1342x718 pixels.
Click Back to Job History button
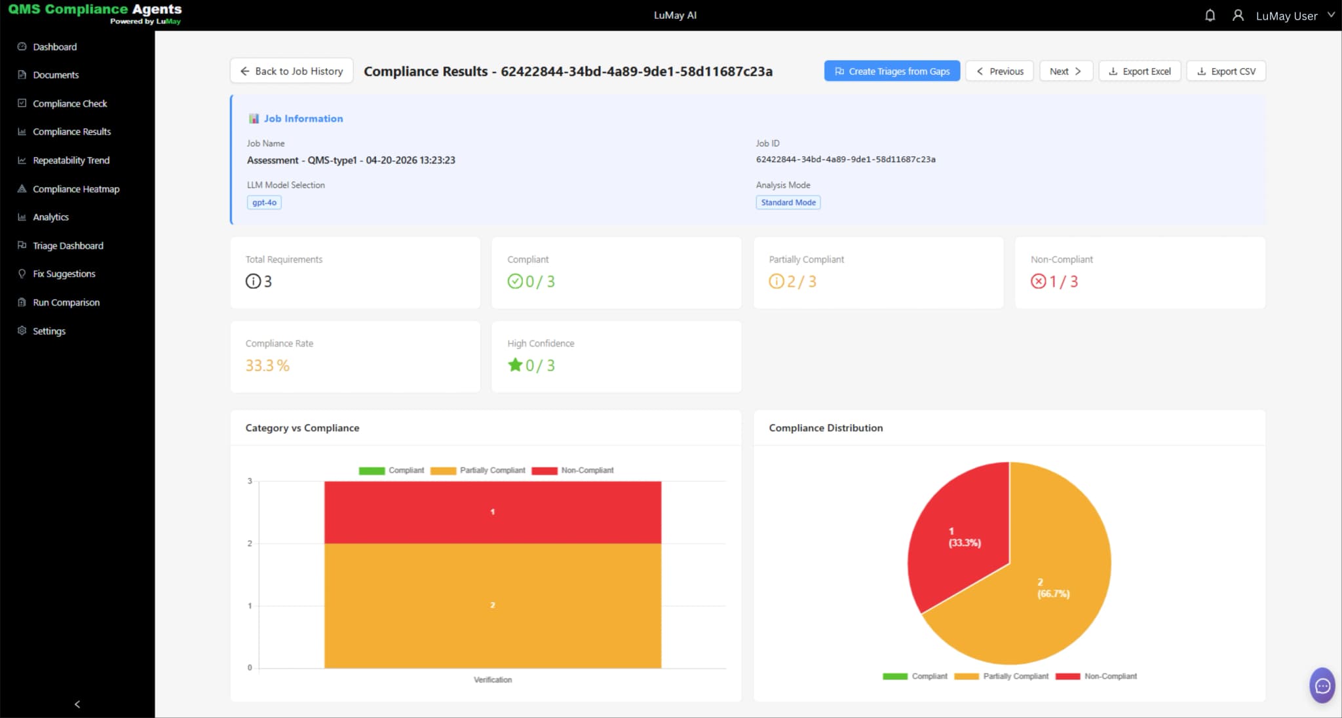[292, 71]
